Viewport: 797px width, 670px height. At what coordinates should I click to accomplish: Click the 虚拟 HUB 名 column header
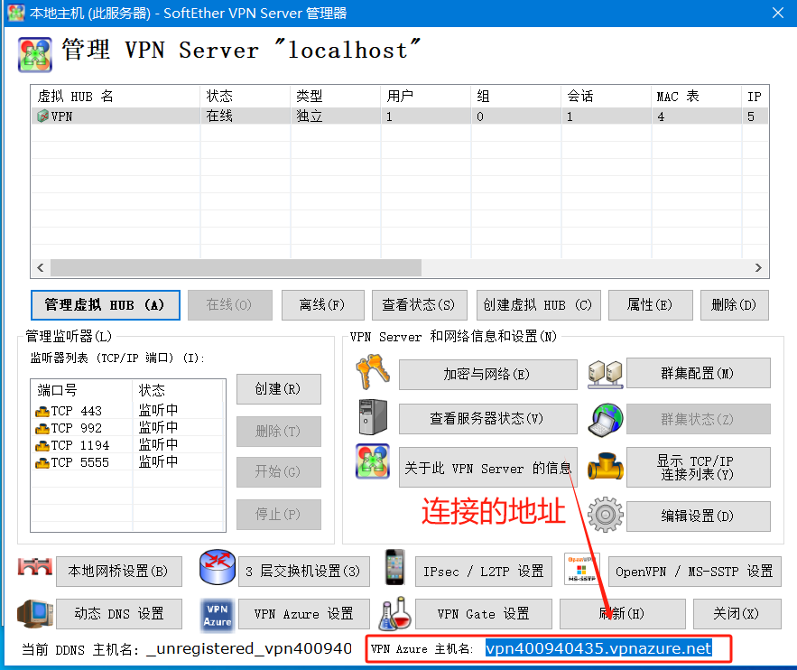(x=116, y=96)
